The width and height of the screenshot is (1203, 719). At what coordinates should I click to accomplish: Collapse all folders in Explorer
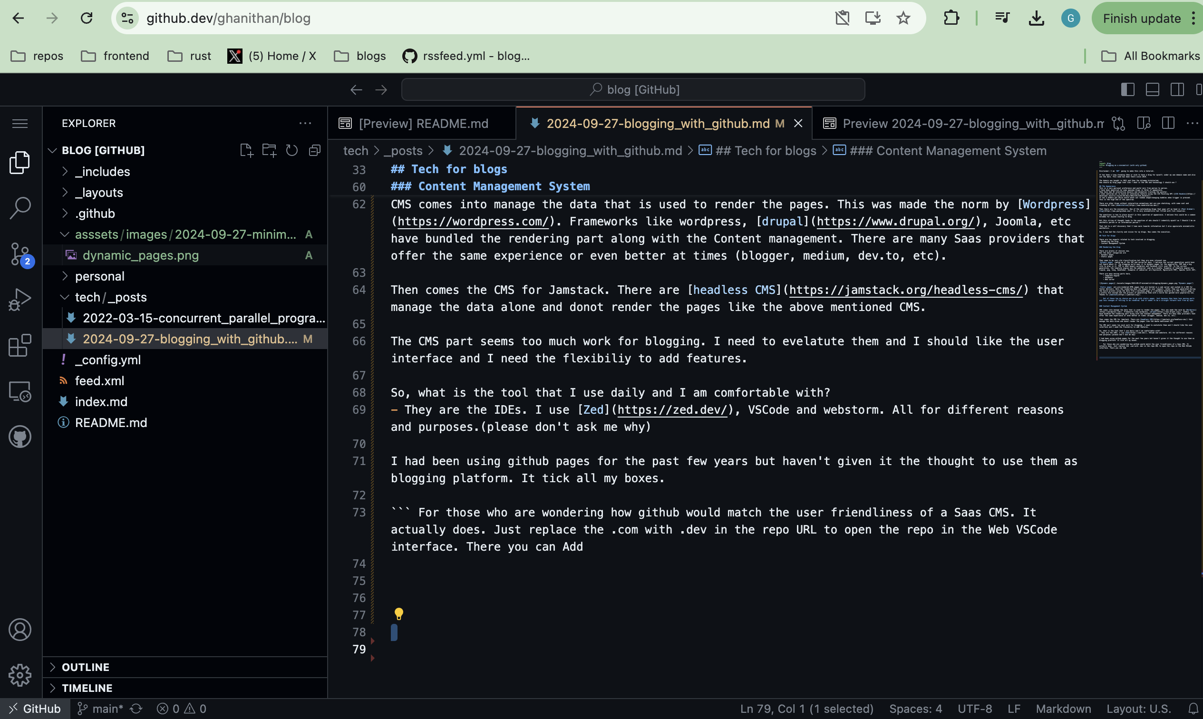(315, 150)
